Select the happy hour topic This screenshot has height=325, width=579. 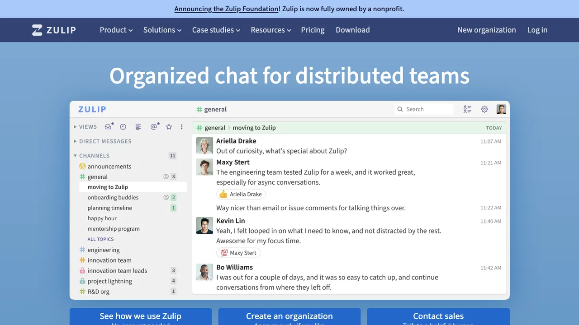(102, 218)
